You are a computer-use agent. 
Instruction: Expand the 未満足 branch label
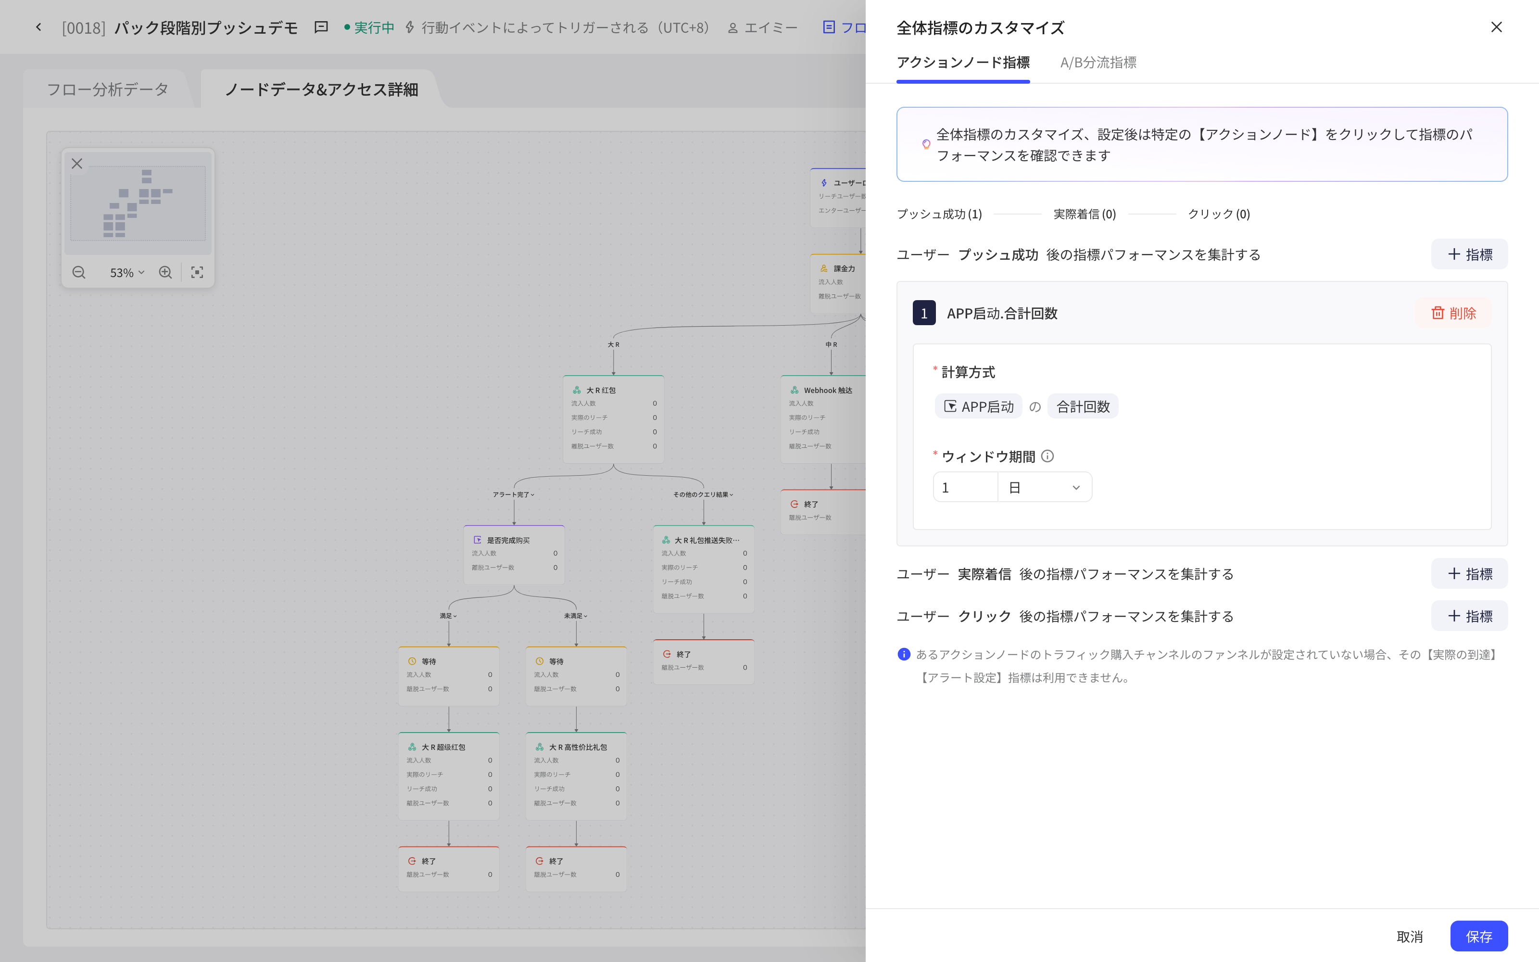(x=576, y=616)
